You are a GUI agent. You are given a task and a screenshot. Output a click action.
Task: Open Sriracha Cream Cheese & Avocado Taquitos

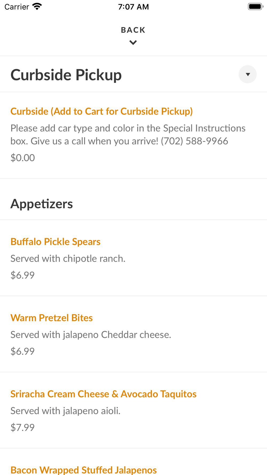coord(104,394)
